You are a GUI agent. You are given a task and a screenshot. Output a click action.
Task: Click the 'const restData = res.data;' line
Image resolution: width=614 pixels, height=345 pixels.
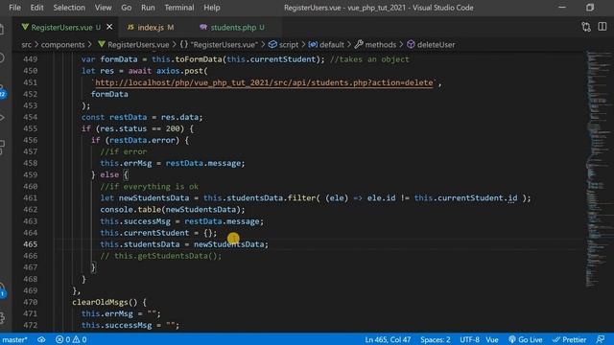142,117
